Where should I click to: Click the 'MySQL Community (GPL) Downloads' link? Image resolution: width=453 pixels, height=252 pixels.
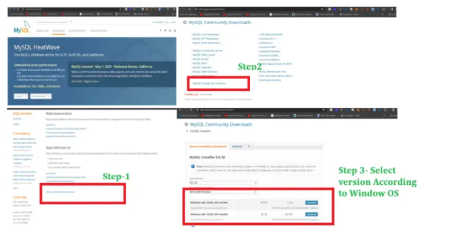click(60, 192)
